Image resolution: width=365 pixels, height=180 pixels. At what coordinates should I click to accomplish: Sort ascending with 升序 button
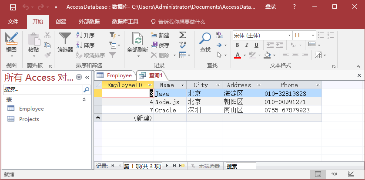pyautogui.click(x=86, y=36)
